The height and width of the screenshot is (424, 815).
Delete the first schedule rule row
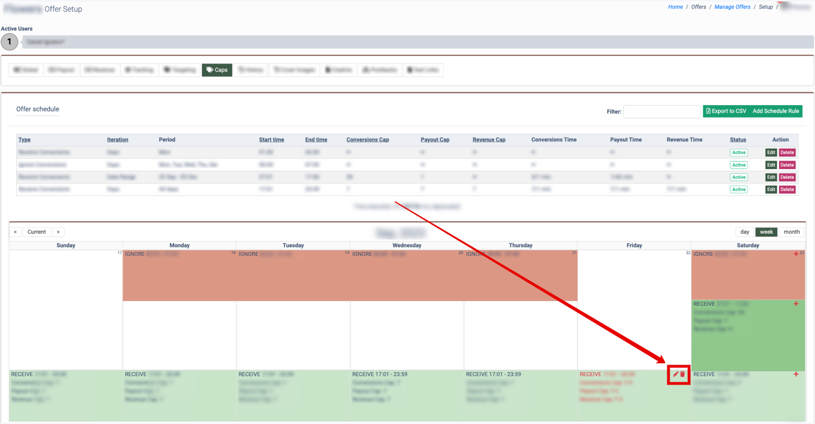(x=787, y=153)
